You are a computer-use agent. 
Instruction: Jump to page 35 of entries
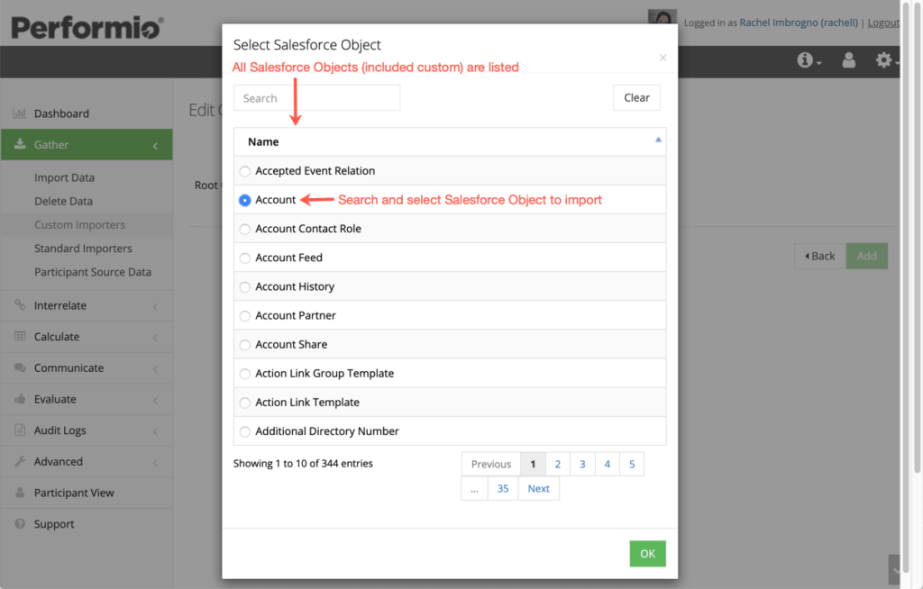pos(503,488)
